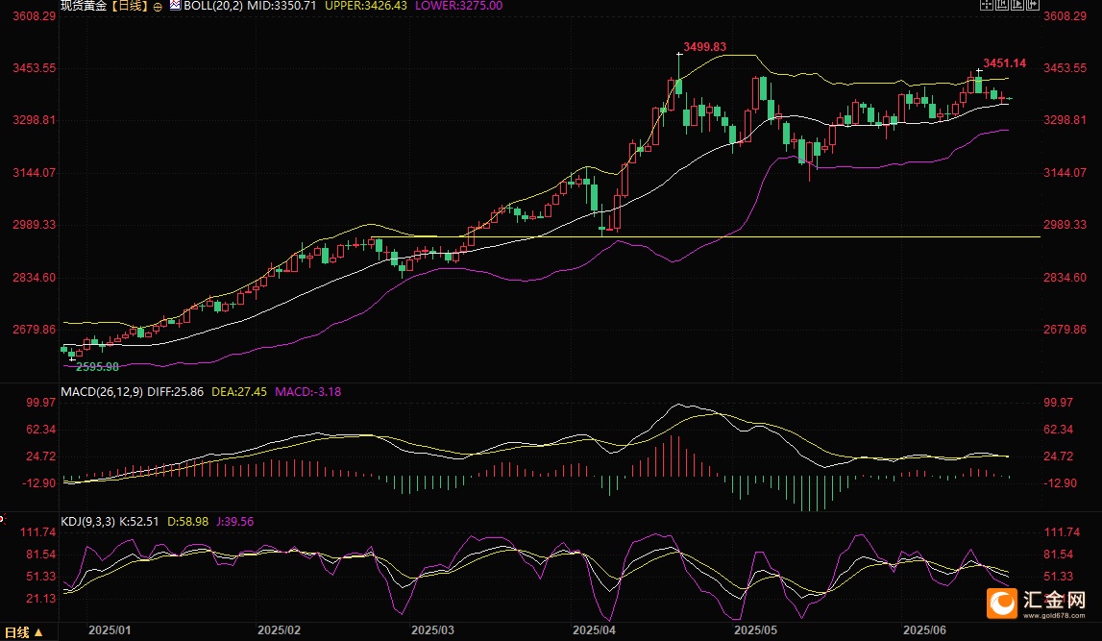
Task: Click the D:58.98 reading
Action: [x=187, y=522]
